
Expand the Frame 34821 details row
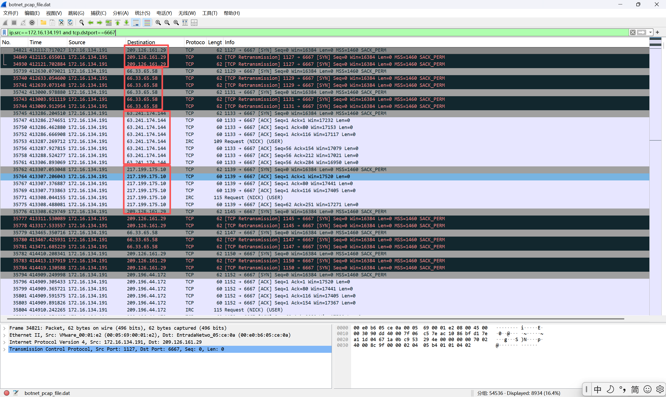click(4, 328)
